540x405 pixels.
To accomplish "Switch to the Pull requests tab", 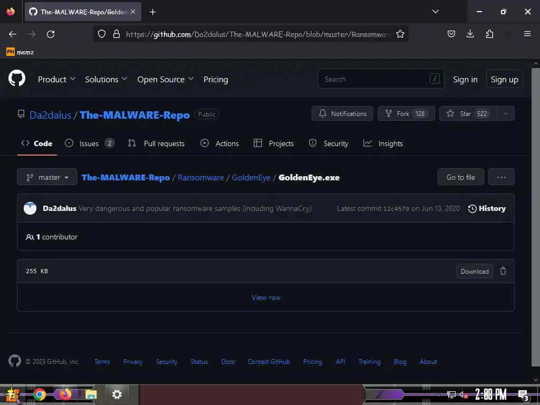I will pos(156,143).
